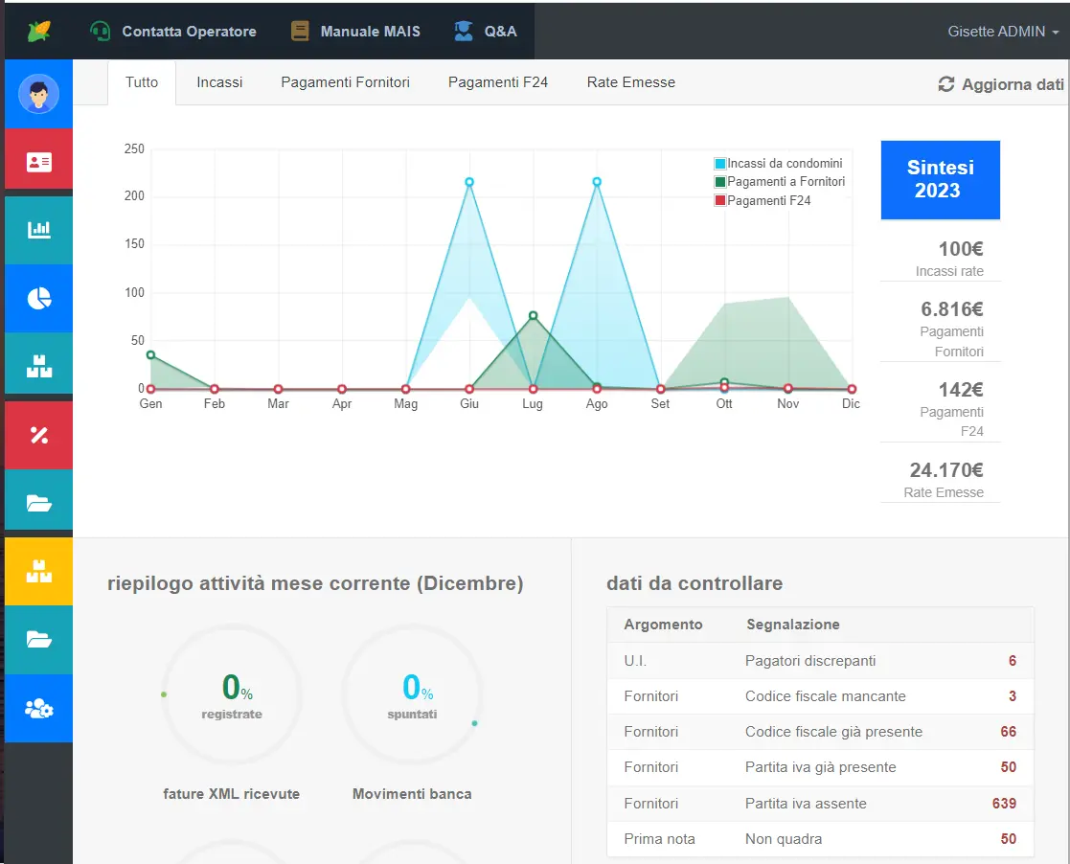The width and height of the screenshot is (1070, 864).
Task: Toggle Pagamenti a Fornitori legend swatch
Action: pos(720,182)
